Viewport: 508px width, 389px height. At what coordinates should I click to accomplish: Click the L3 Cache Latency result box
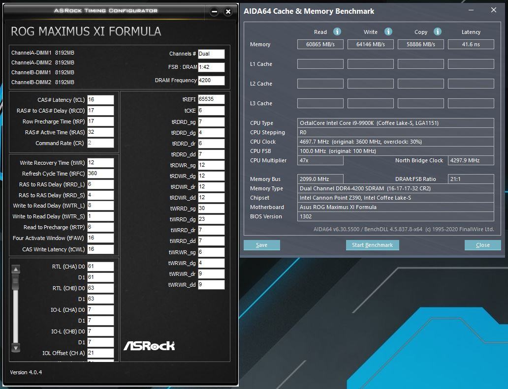471,103
